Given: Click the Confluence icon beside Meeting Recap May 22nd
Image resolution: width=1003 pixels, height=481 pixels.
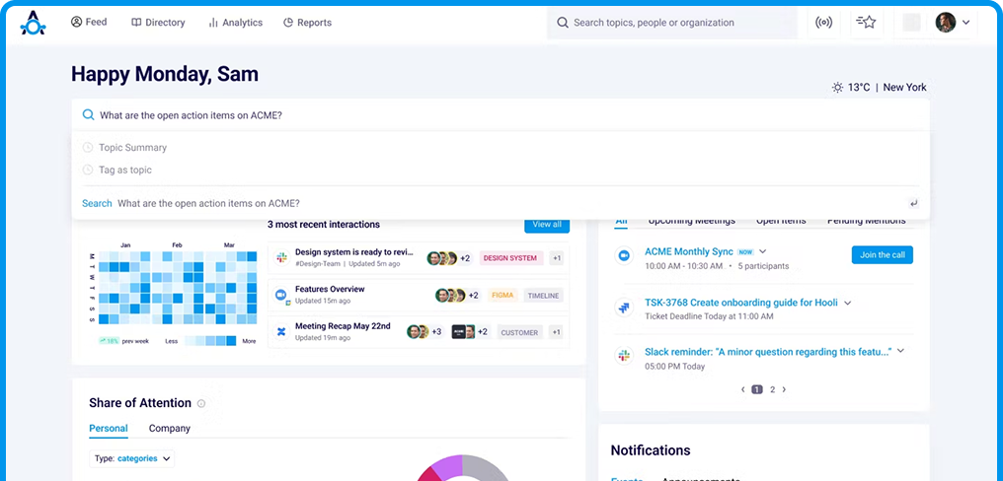Looking at the screenshot, I should tap(280, 332).
